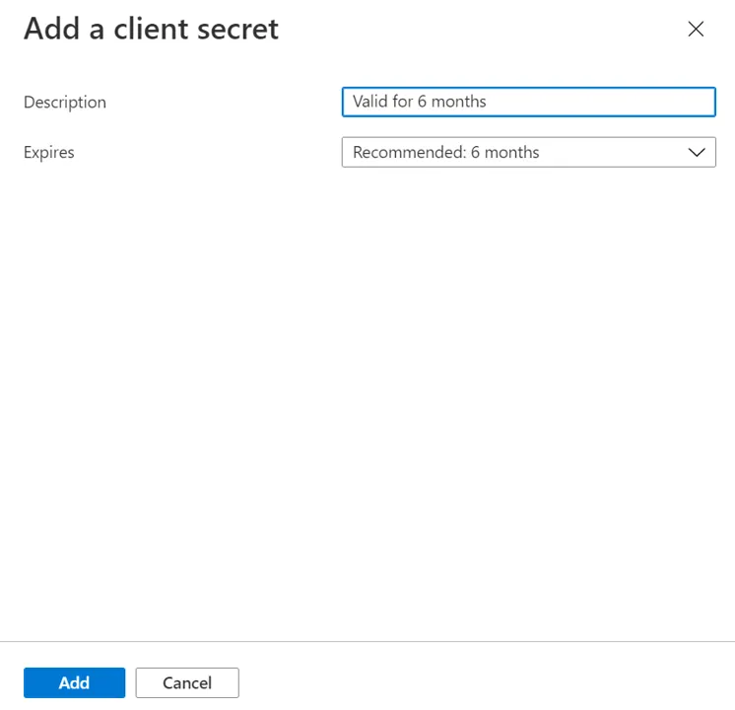Click the word "months" in the Description input
735x710 pixels.
pyautogui.click(x=458, y=102)
